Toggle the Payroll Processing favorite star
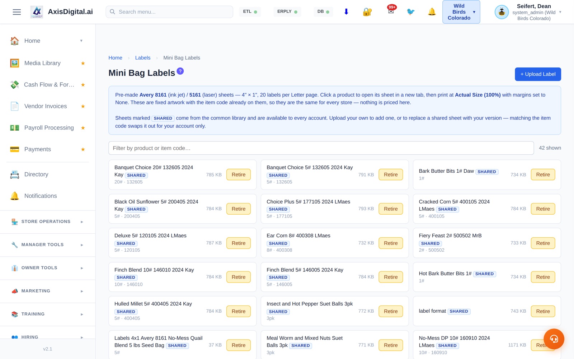This screenshot has width=574, height=359. point(83,128)
